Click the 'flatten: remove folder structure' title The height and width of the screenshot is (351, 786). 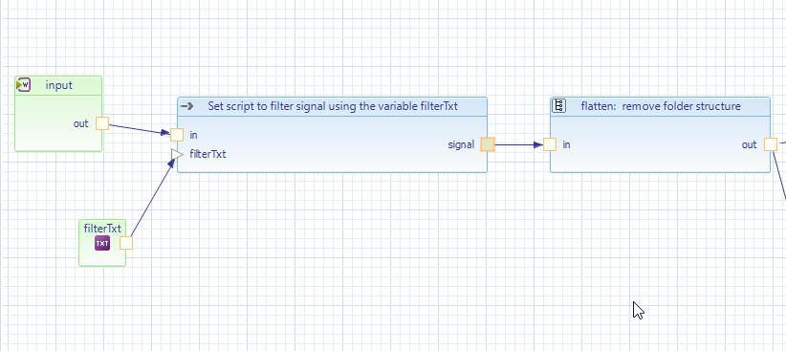[x=661, y=106]
